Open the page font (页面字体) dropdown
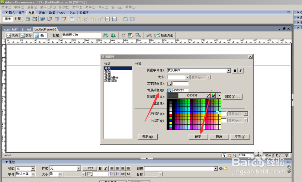Viewport: 302px width, 182px height. click(229, 71)
